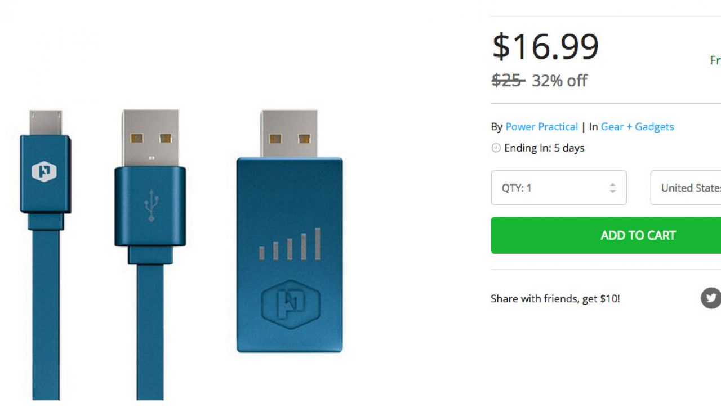721x406 pixels.
Task: Select the metal USB plug on the power meter
Action: click(289, 134)
